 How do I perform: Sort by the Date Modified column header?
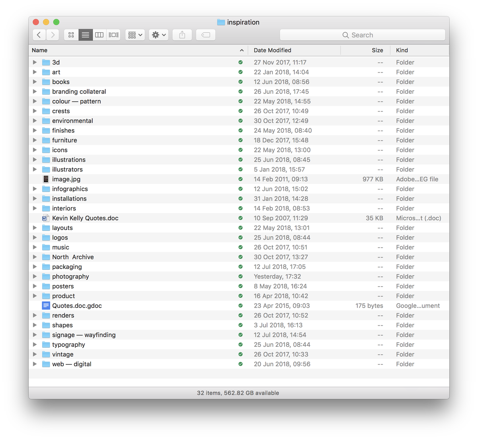click(294, 50)
